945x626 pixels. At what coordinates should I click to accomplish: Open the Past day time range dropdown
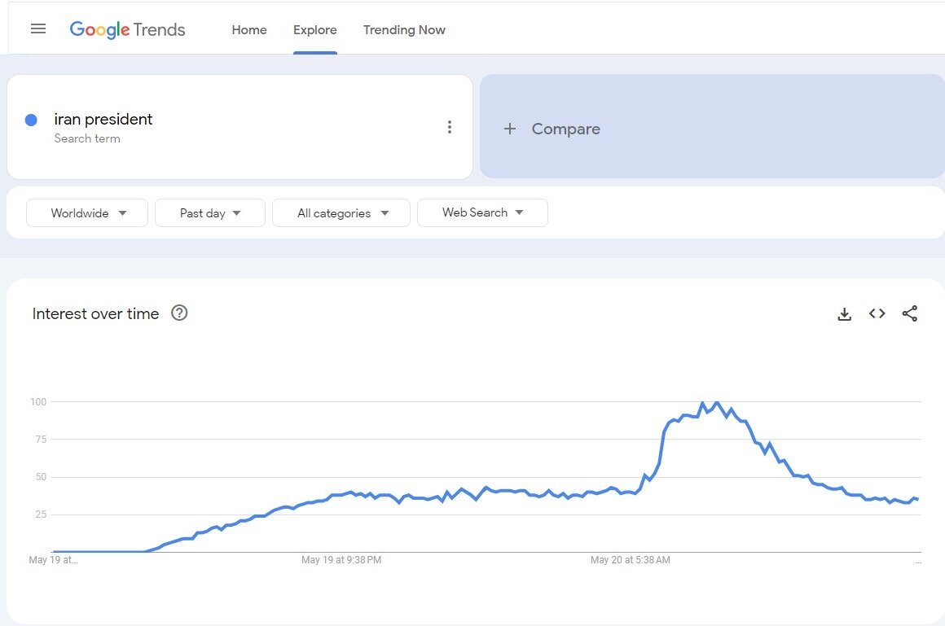(210, 213)
